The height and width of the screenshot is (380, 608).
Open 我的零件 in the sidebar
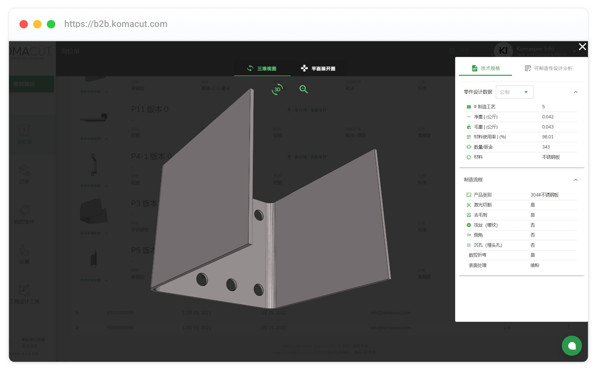pyautogui.click(x=24, y=215)
